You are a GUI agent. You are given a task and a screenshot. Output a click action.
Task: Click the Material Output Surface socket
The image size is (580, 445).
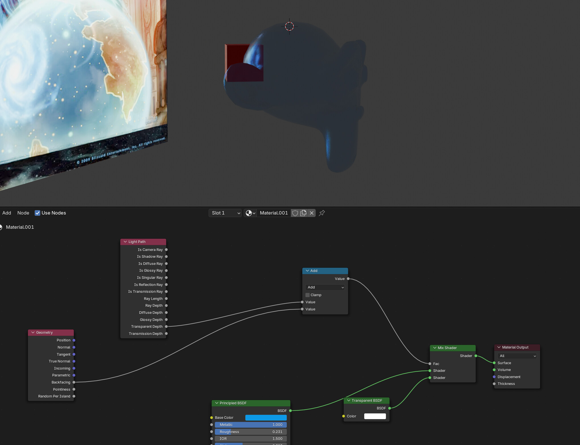pyautogui.click(x=494, y=363)
